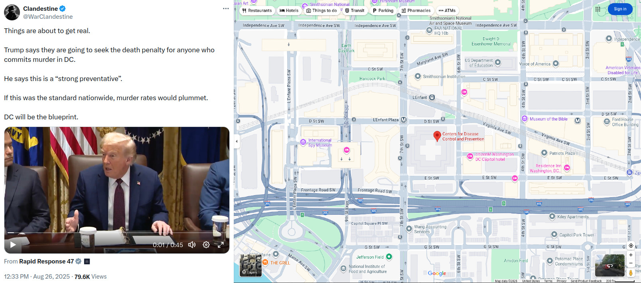Click the Google logo on map
The height and width of the screenshot is (283, 641).
(x=437, y=273)
